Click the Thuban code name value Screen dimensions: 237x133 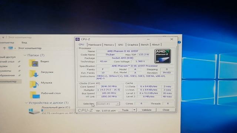pos(110,55)
